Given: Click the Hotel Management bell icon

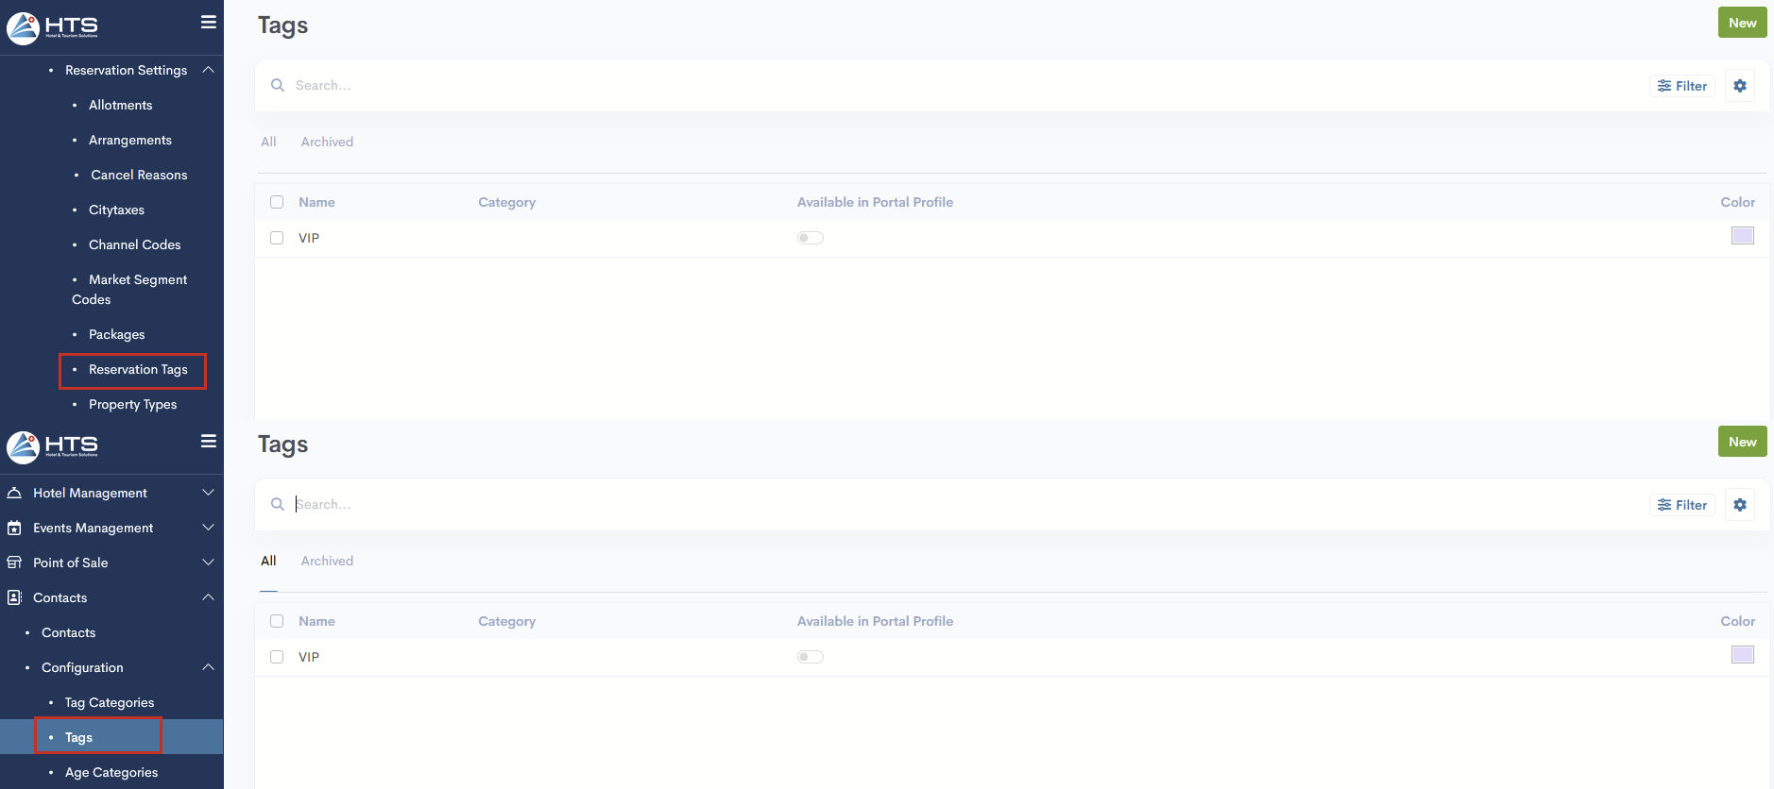Looking at the screenshot, I should (x=14, y=493).
